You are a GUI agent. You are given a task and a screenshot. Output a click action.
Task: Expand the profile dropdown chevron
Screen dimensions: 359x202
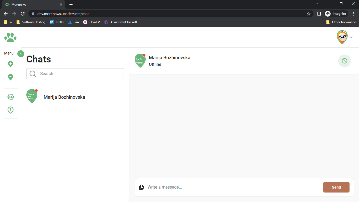pos(351,37)
